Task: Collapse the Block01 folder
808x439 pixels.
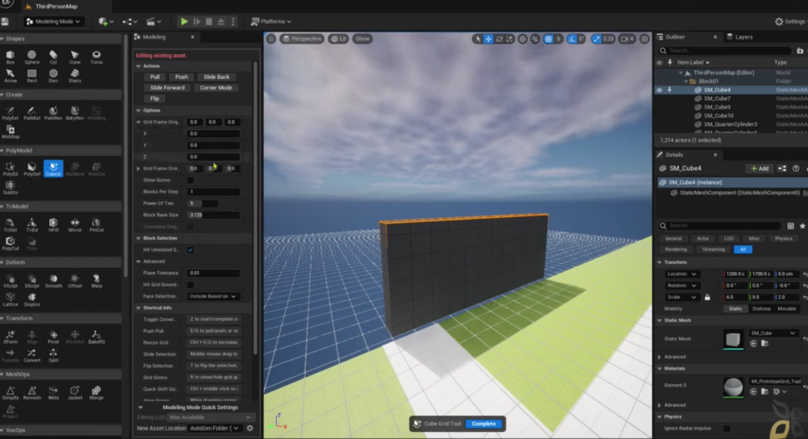Action: [x=686, y=81]
